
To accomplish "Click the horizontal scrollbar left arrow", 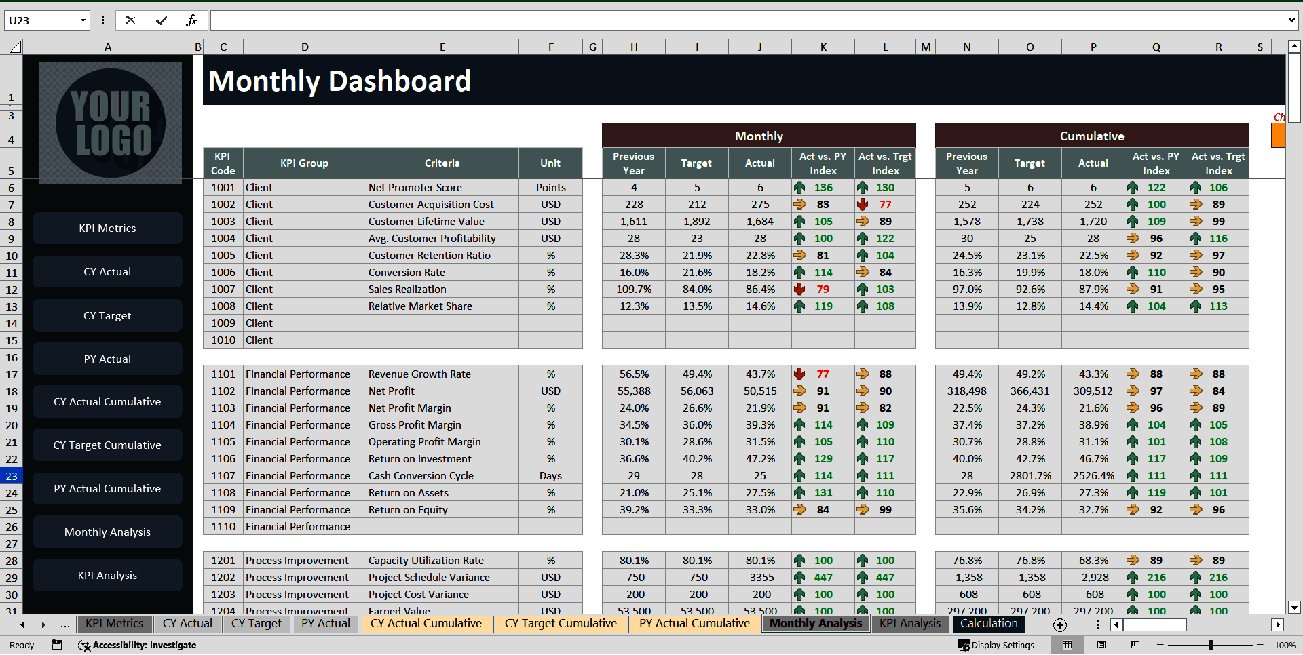I will 1116,624.
